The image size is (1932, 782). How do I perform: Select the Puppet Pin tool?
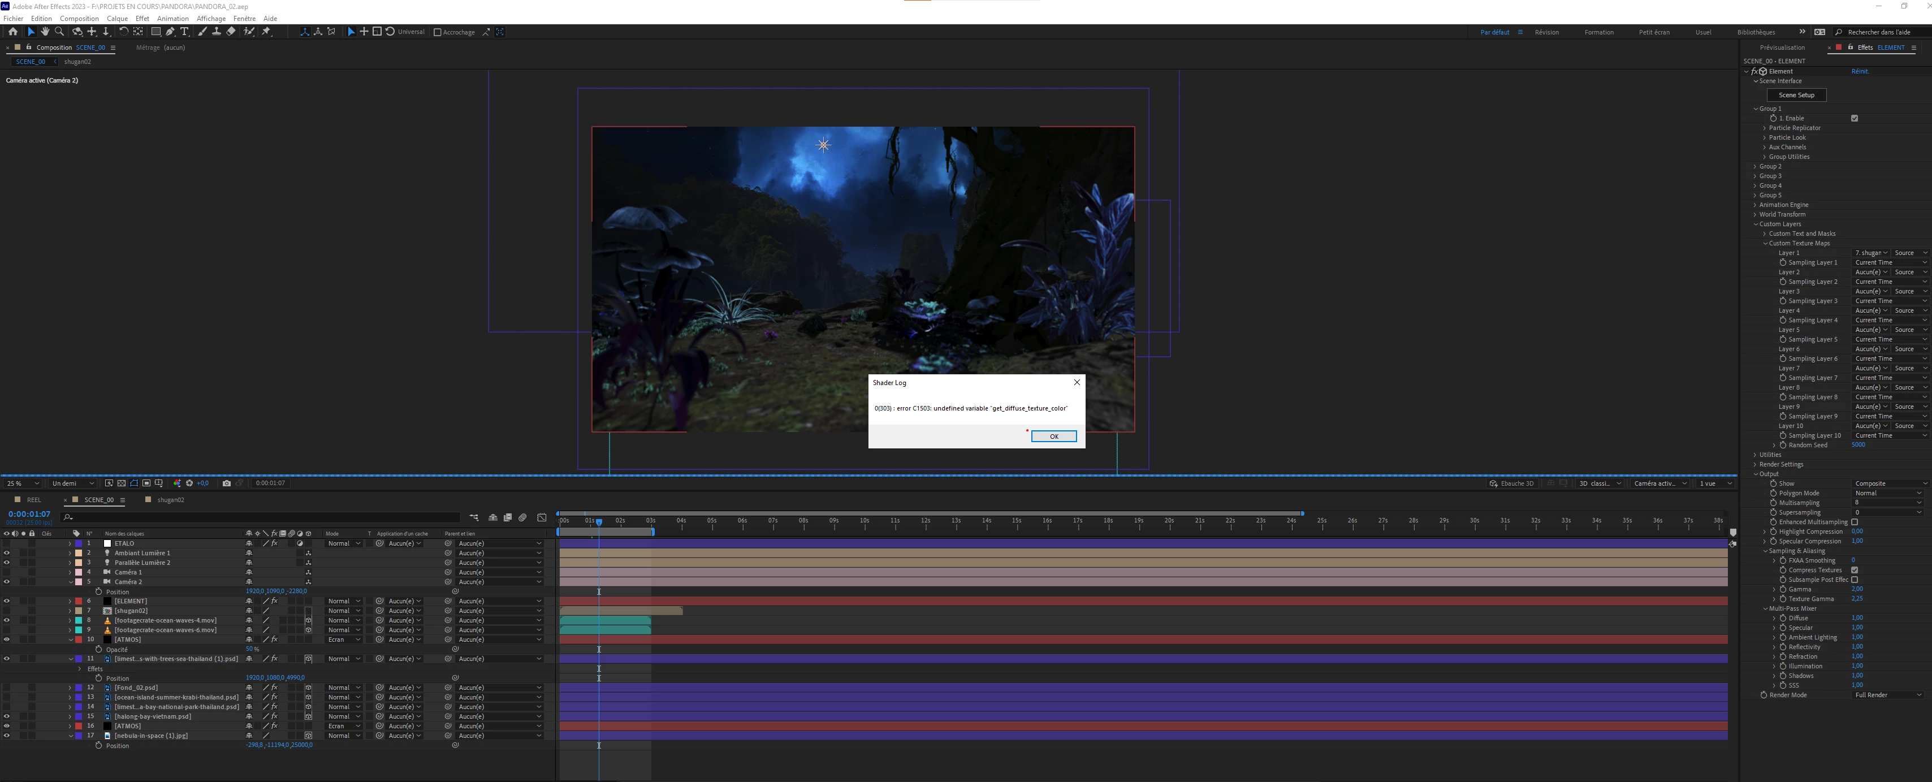click(x=266, y=32)
